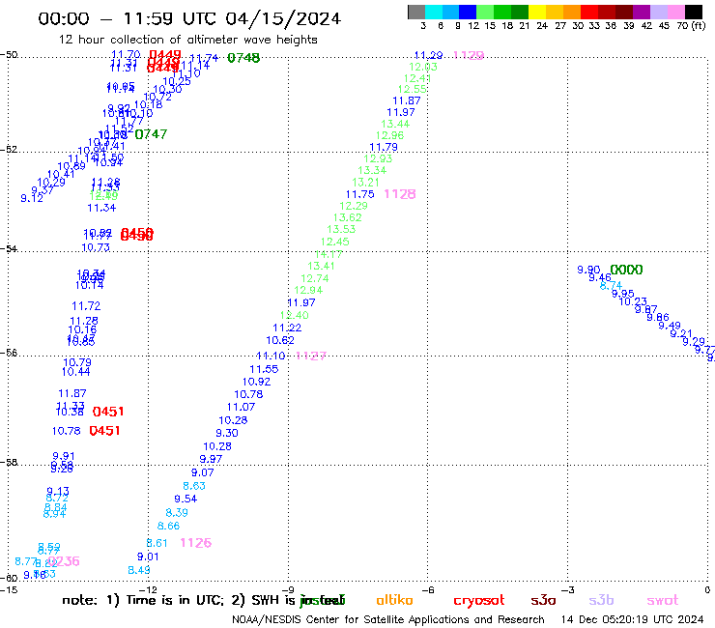Click the 's3a' satellite legend label

tap(543, 600)
